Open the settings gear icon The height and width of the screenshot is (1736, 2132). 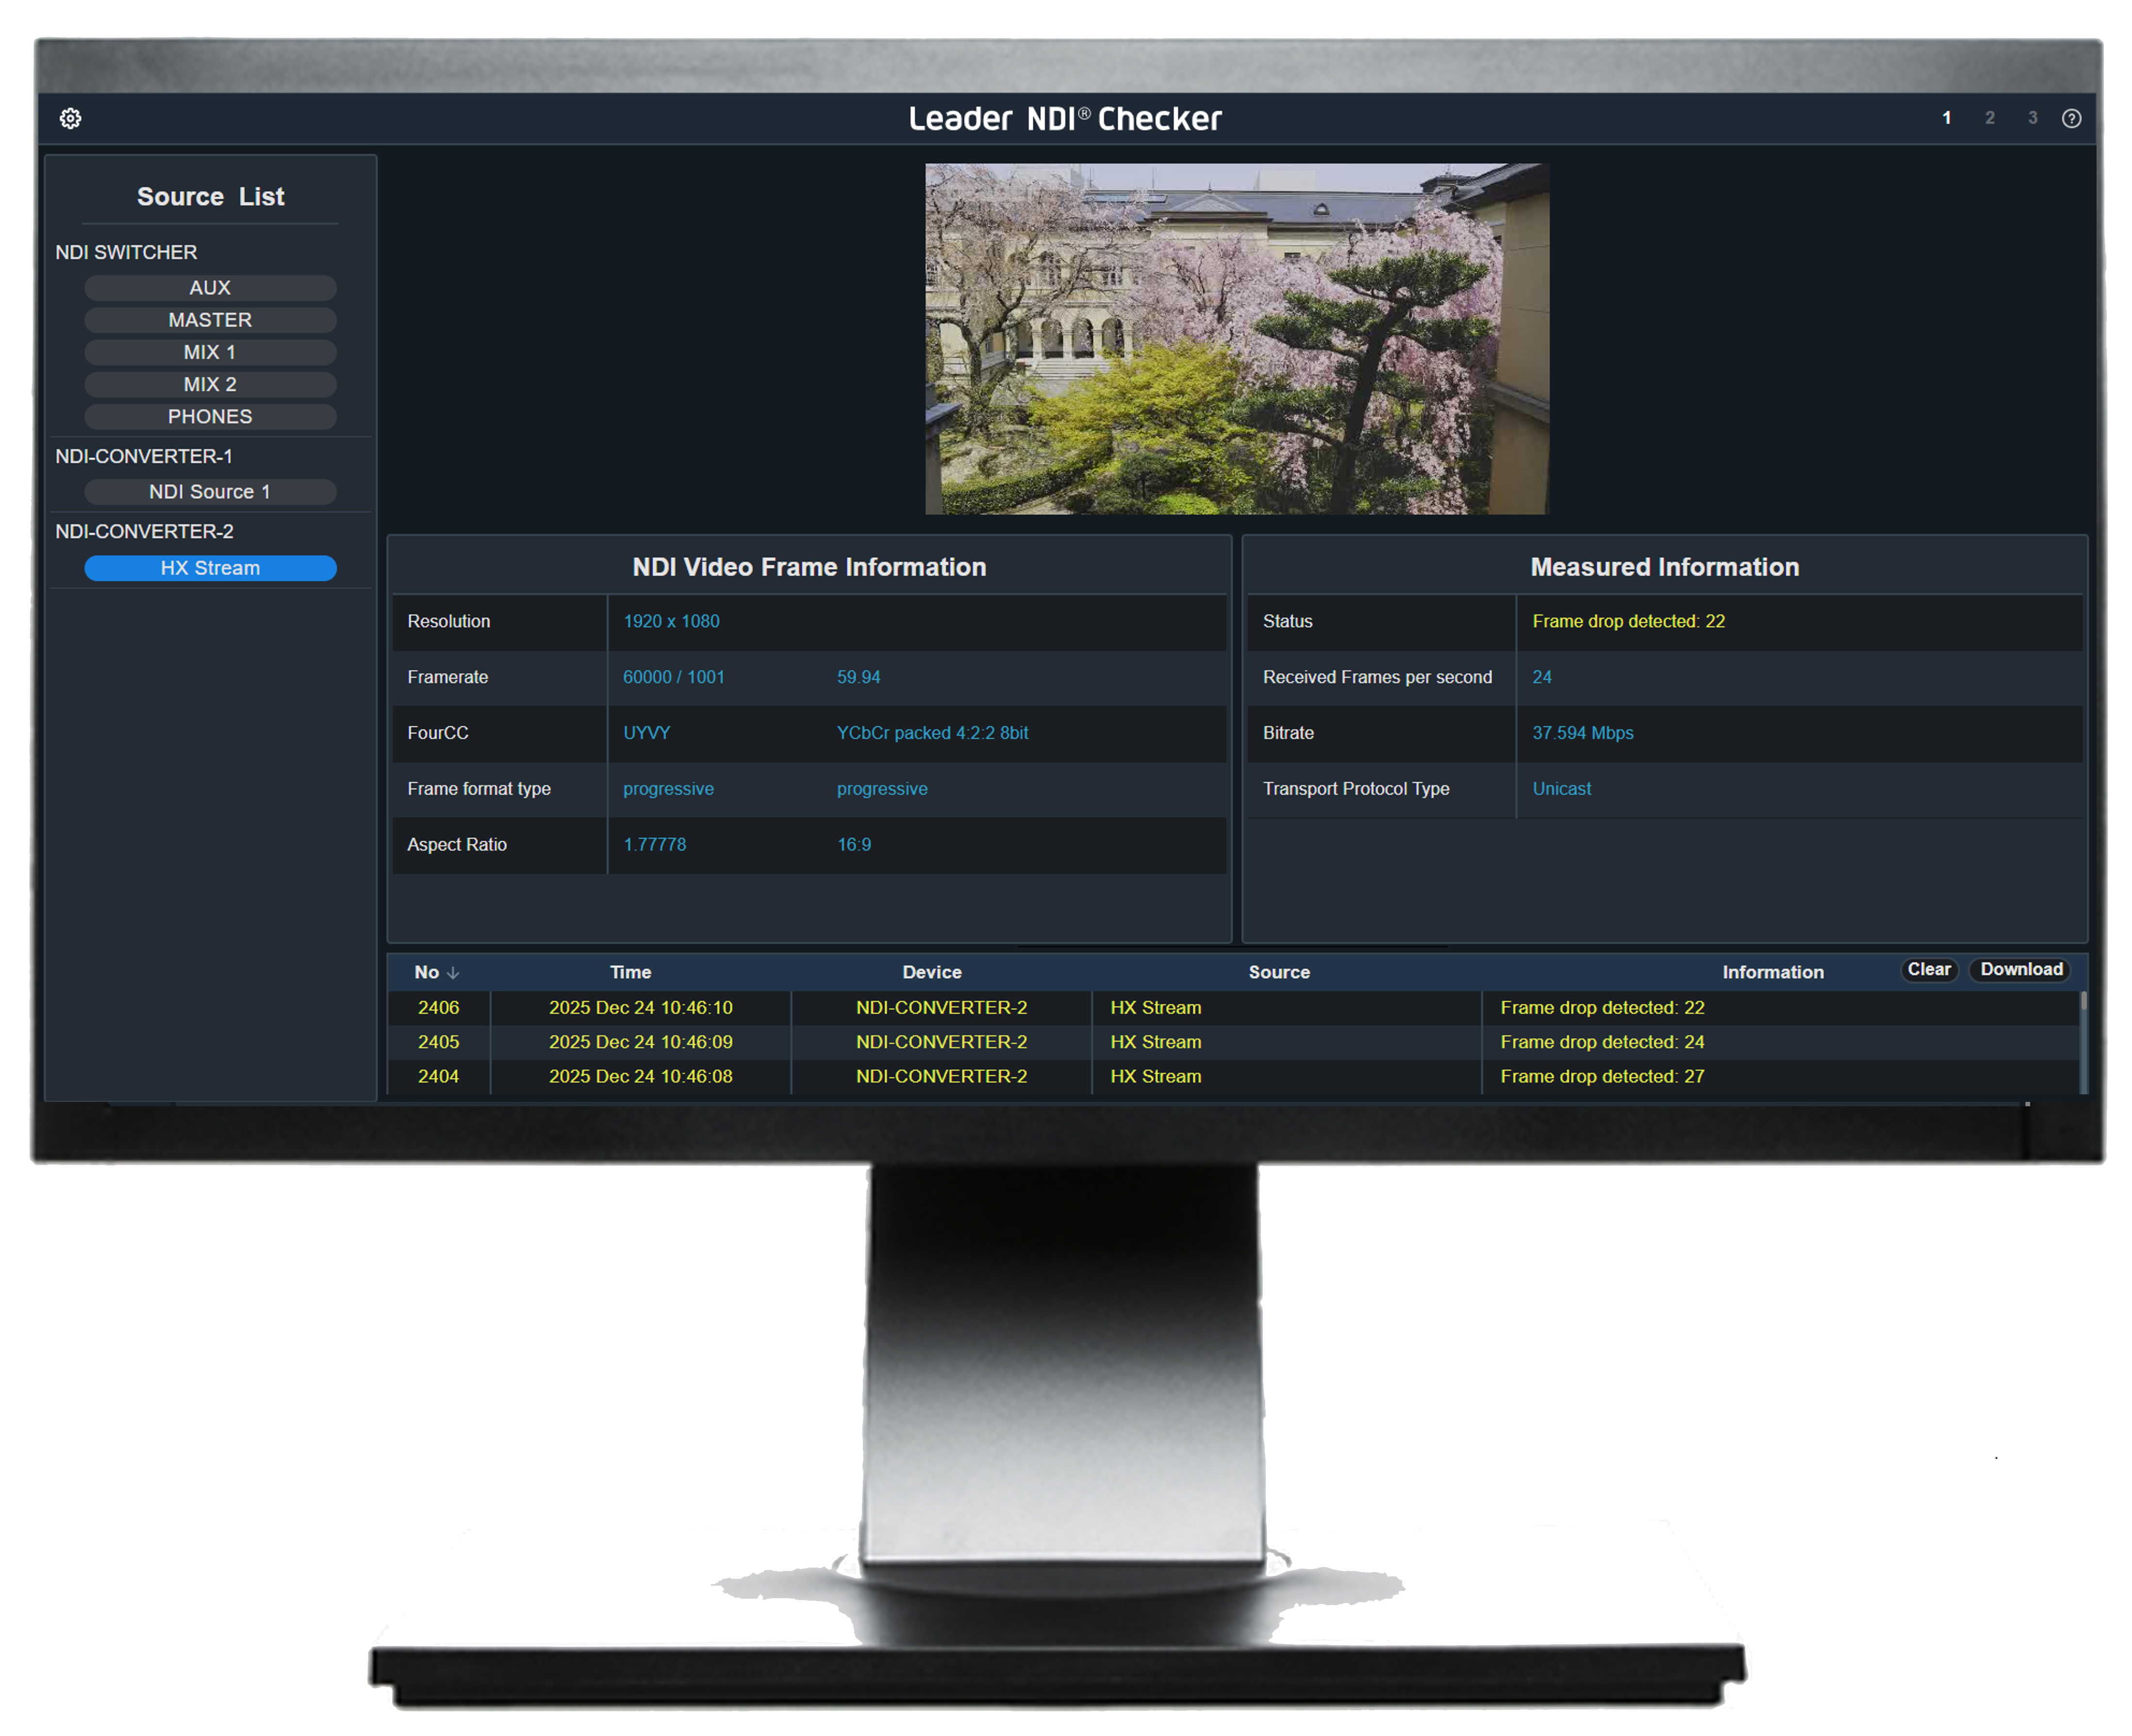tap(70, 118)
